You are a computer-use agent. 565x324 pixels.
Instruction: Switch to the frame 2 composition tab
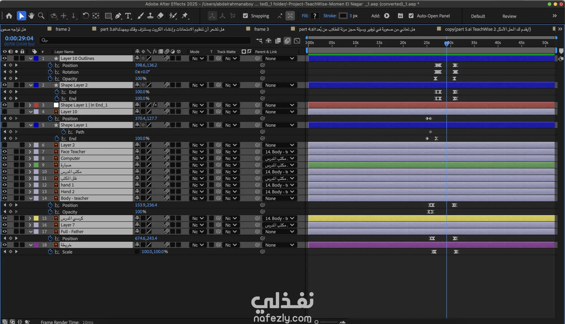(x=63, y=29)
